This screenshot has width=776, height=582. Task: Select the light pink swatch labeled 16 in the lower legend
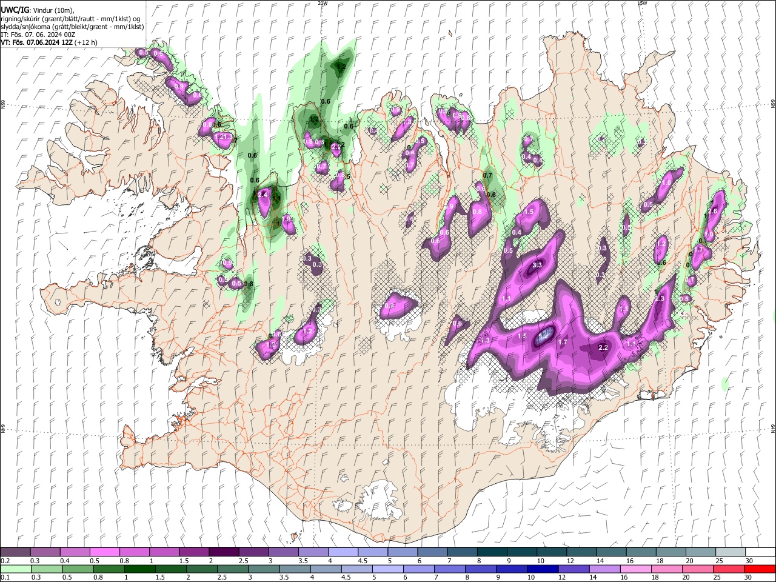point(635,569)
